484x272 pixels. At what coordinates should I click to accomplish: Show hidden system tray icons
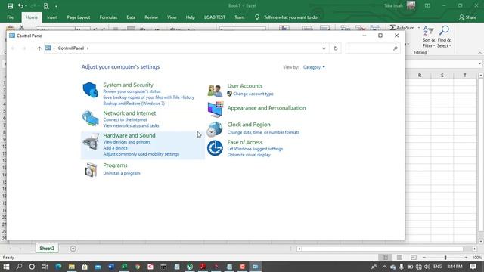pos(385,267)
